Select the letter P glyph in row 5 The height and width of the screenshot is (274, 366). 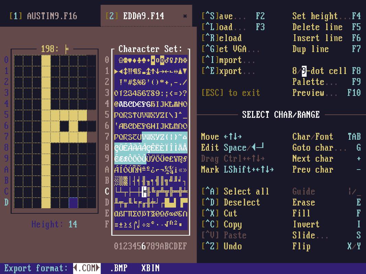point(117,115)
